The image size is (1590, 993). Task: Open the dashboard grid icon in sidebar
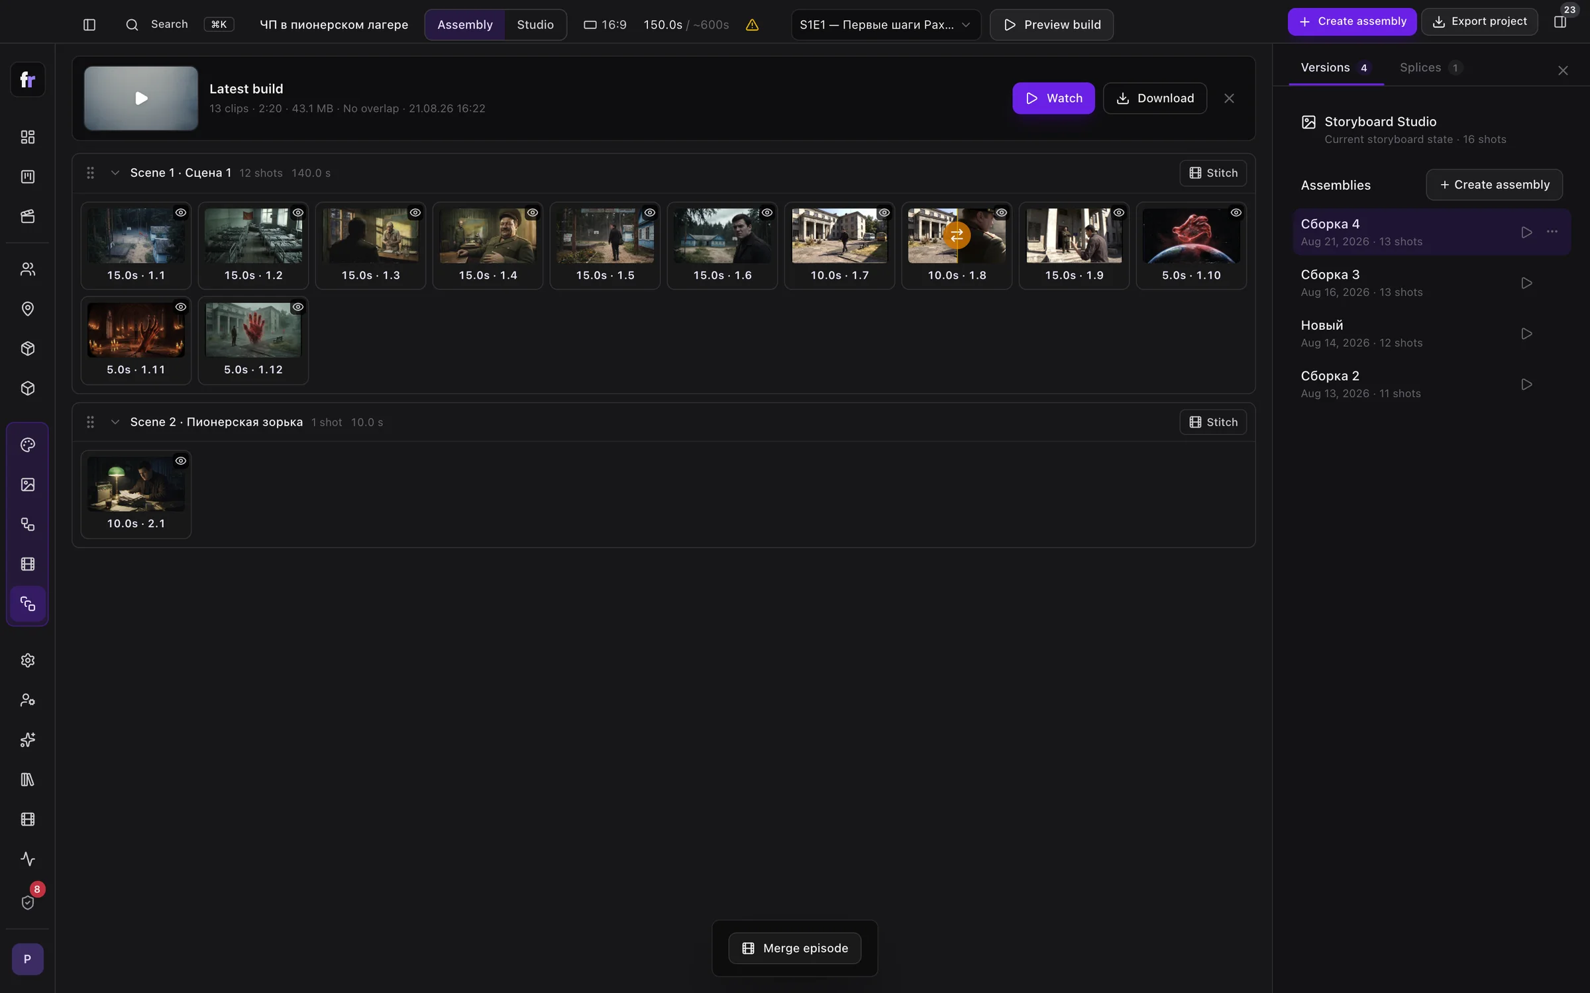tap(28, 137)
